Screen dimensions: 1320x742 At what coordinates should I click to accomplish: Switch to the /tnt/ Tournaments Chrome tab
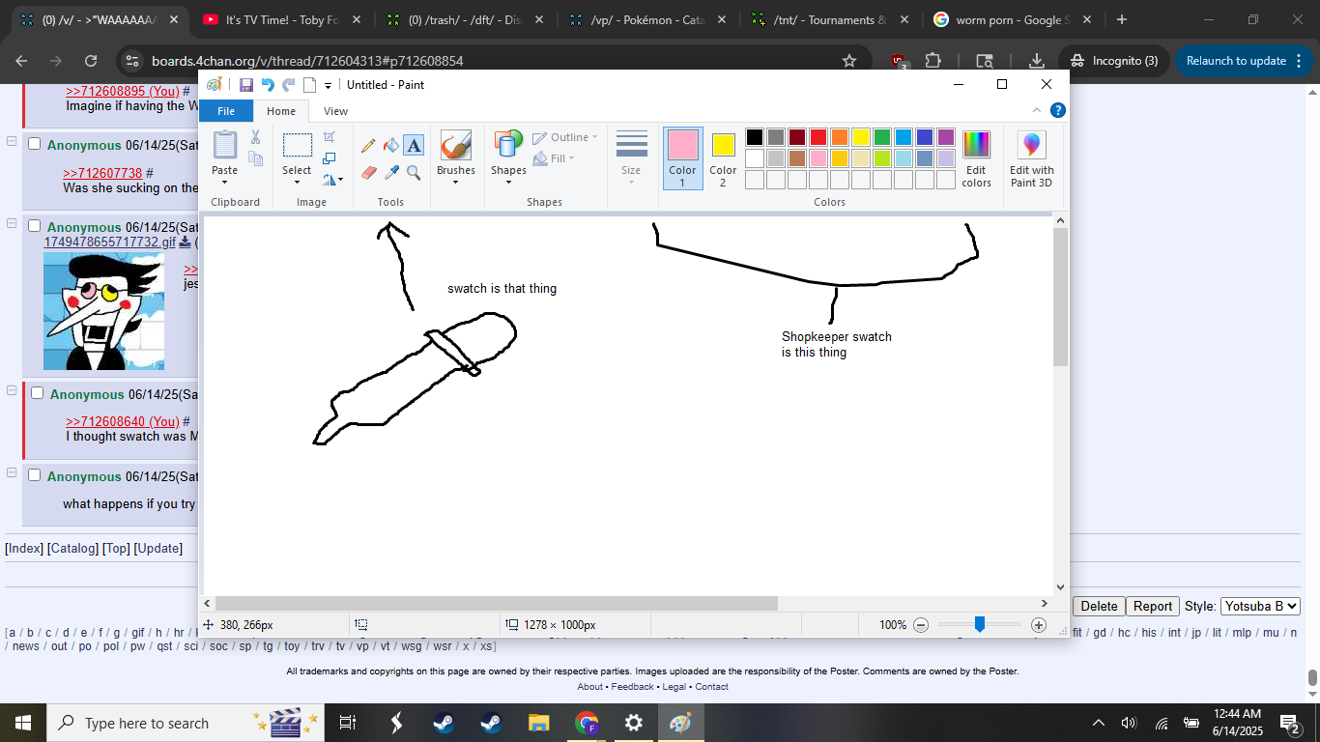[829, 20]
